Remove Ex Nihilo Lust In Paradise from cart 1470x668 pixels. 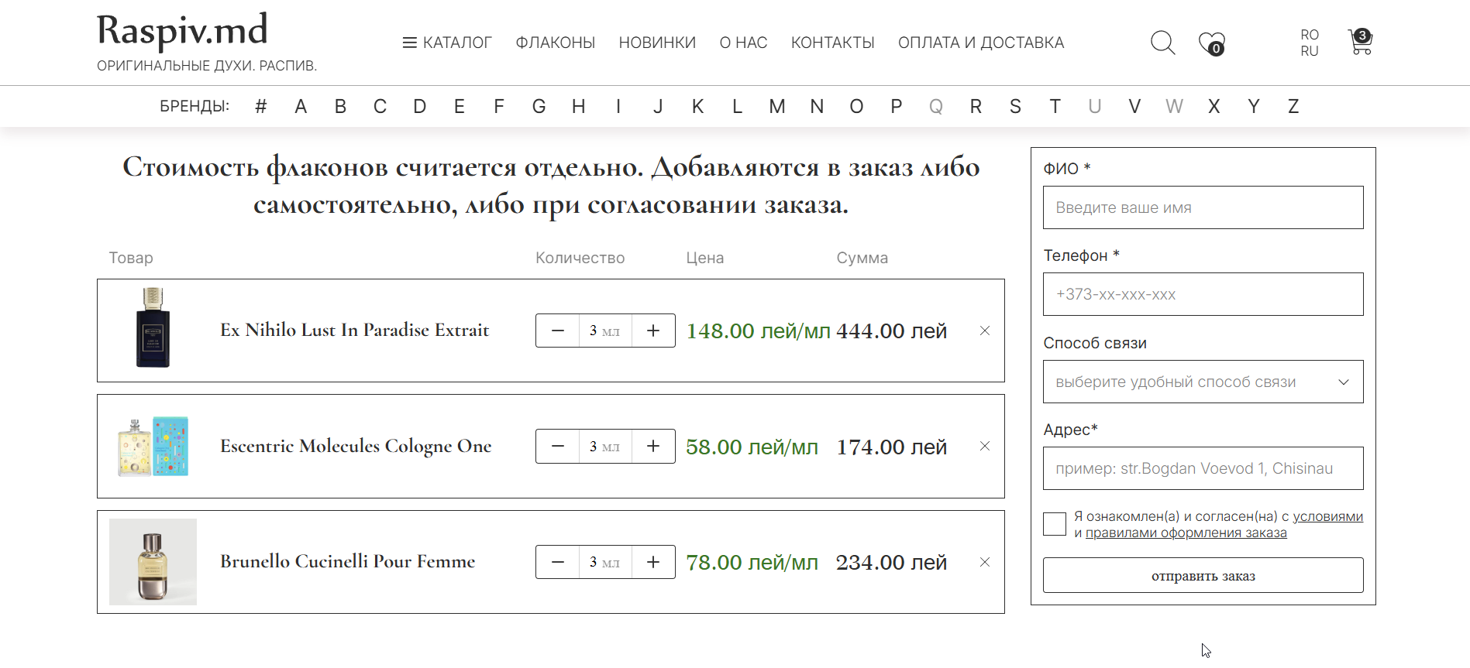tap(985, 331)
